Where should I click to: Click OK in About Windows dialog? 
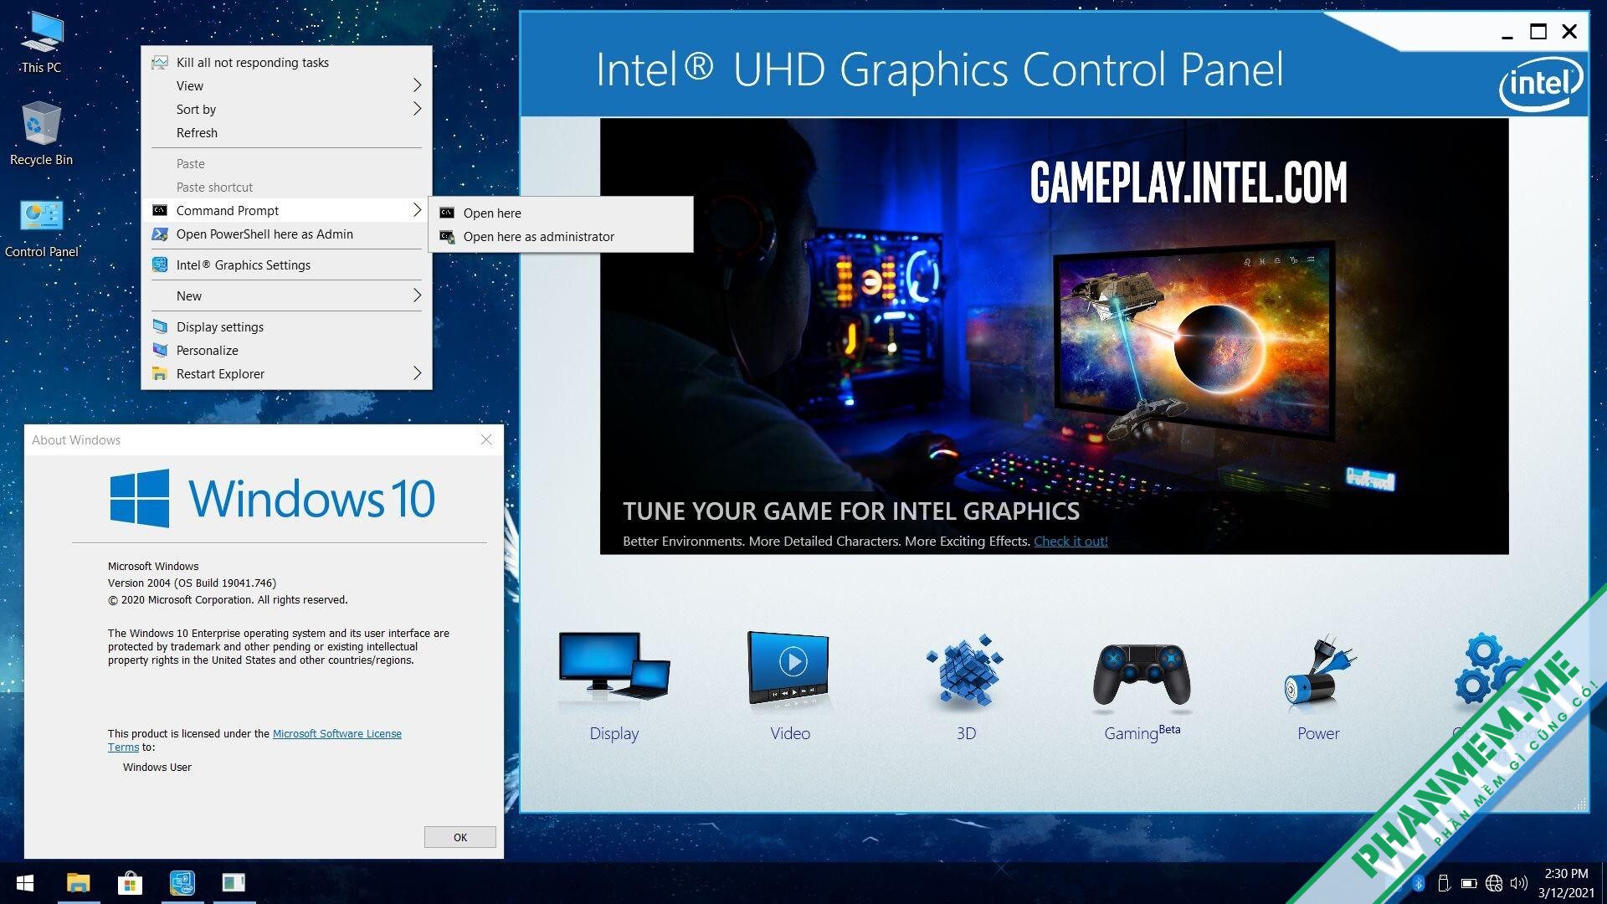tap(460, 837)
